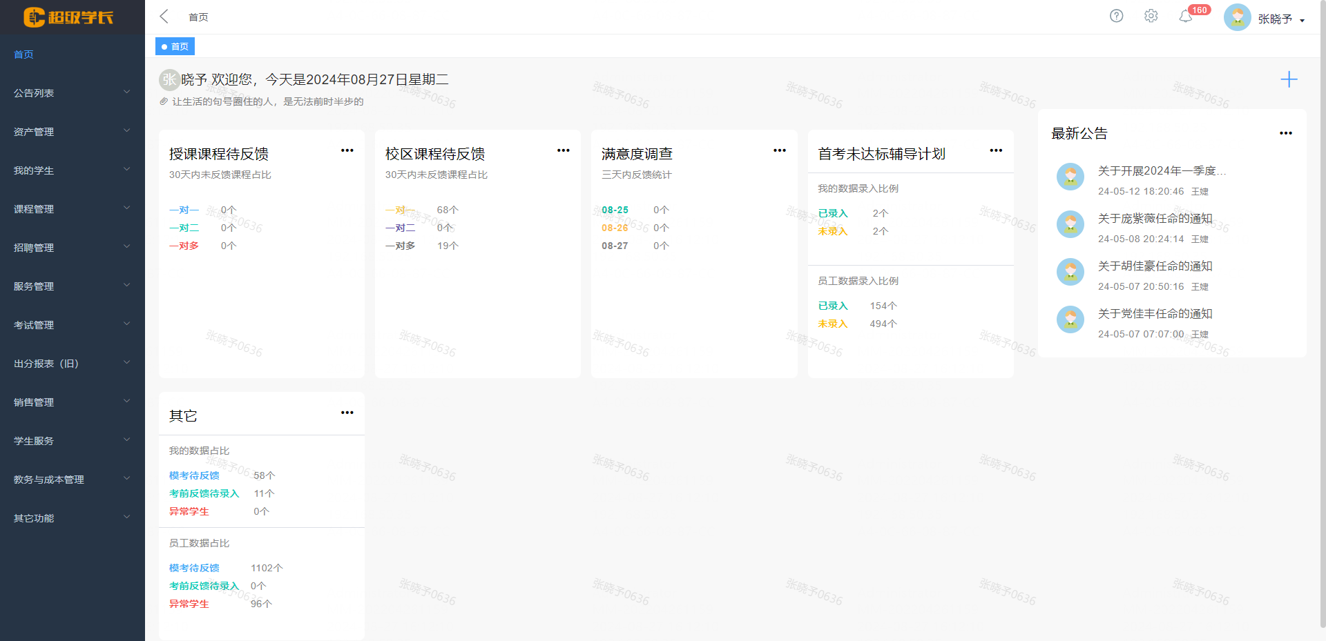The height and width of the screenshot is (641, 1326).
Task: Open notifications bell showing 160 alerts
Action: 1185,17
